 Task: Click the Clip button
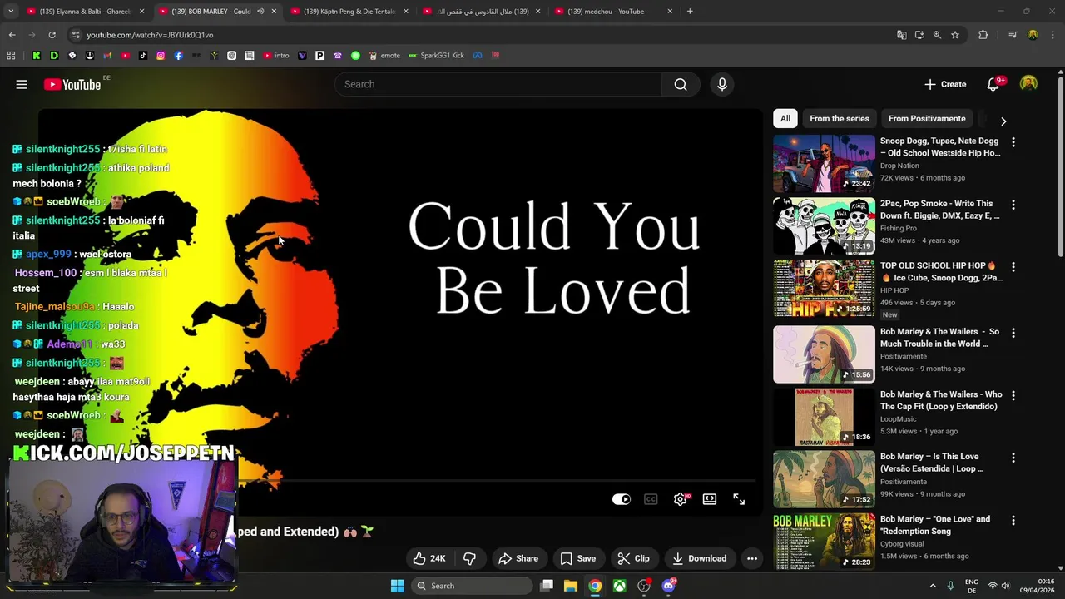point(633,558)
